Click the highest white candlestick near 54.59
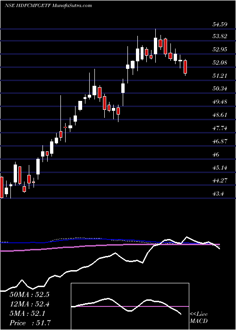Screen dimensions: 236x330 (155, 46)
